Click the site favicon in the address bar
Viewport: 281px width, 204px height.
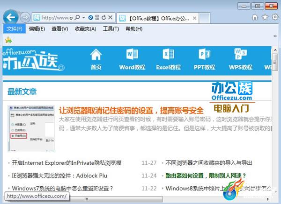(37, 17)
